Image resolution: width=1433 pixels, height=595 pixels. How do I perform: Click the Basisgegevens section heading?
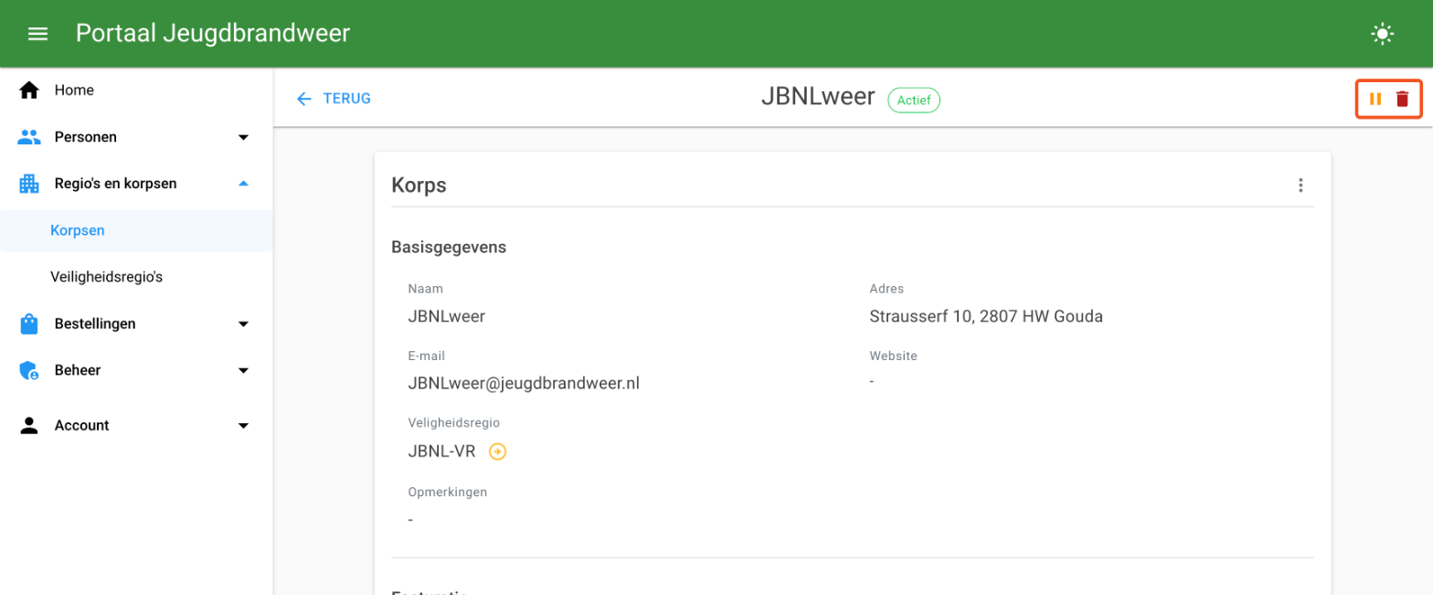coord(449,247)
